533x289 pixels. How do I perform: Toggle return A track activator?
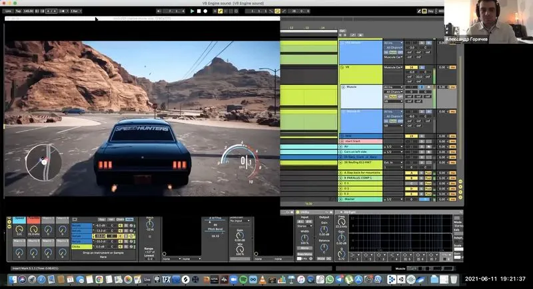[x=411, y=173]
